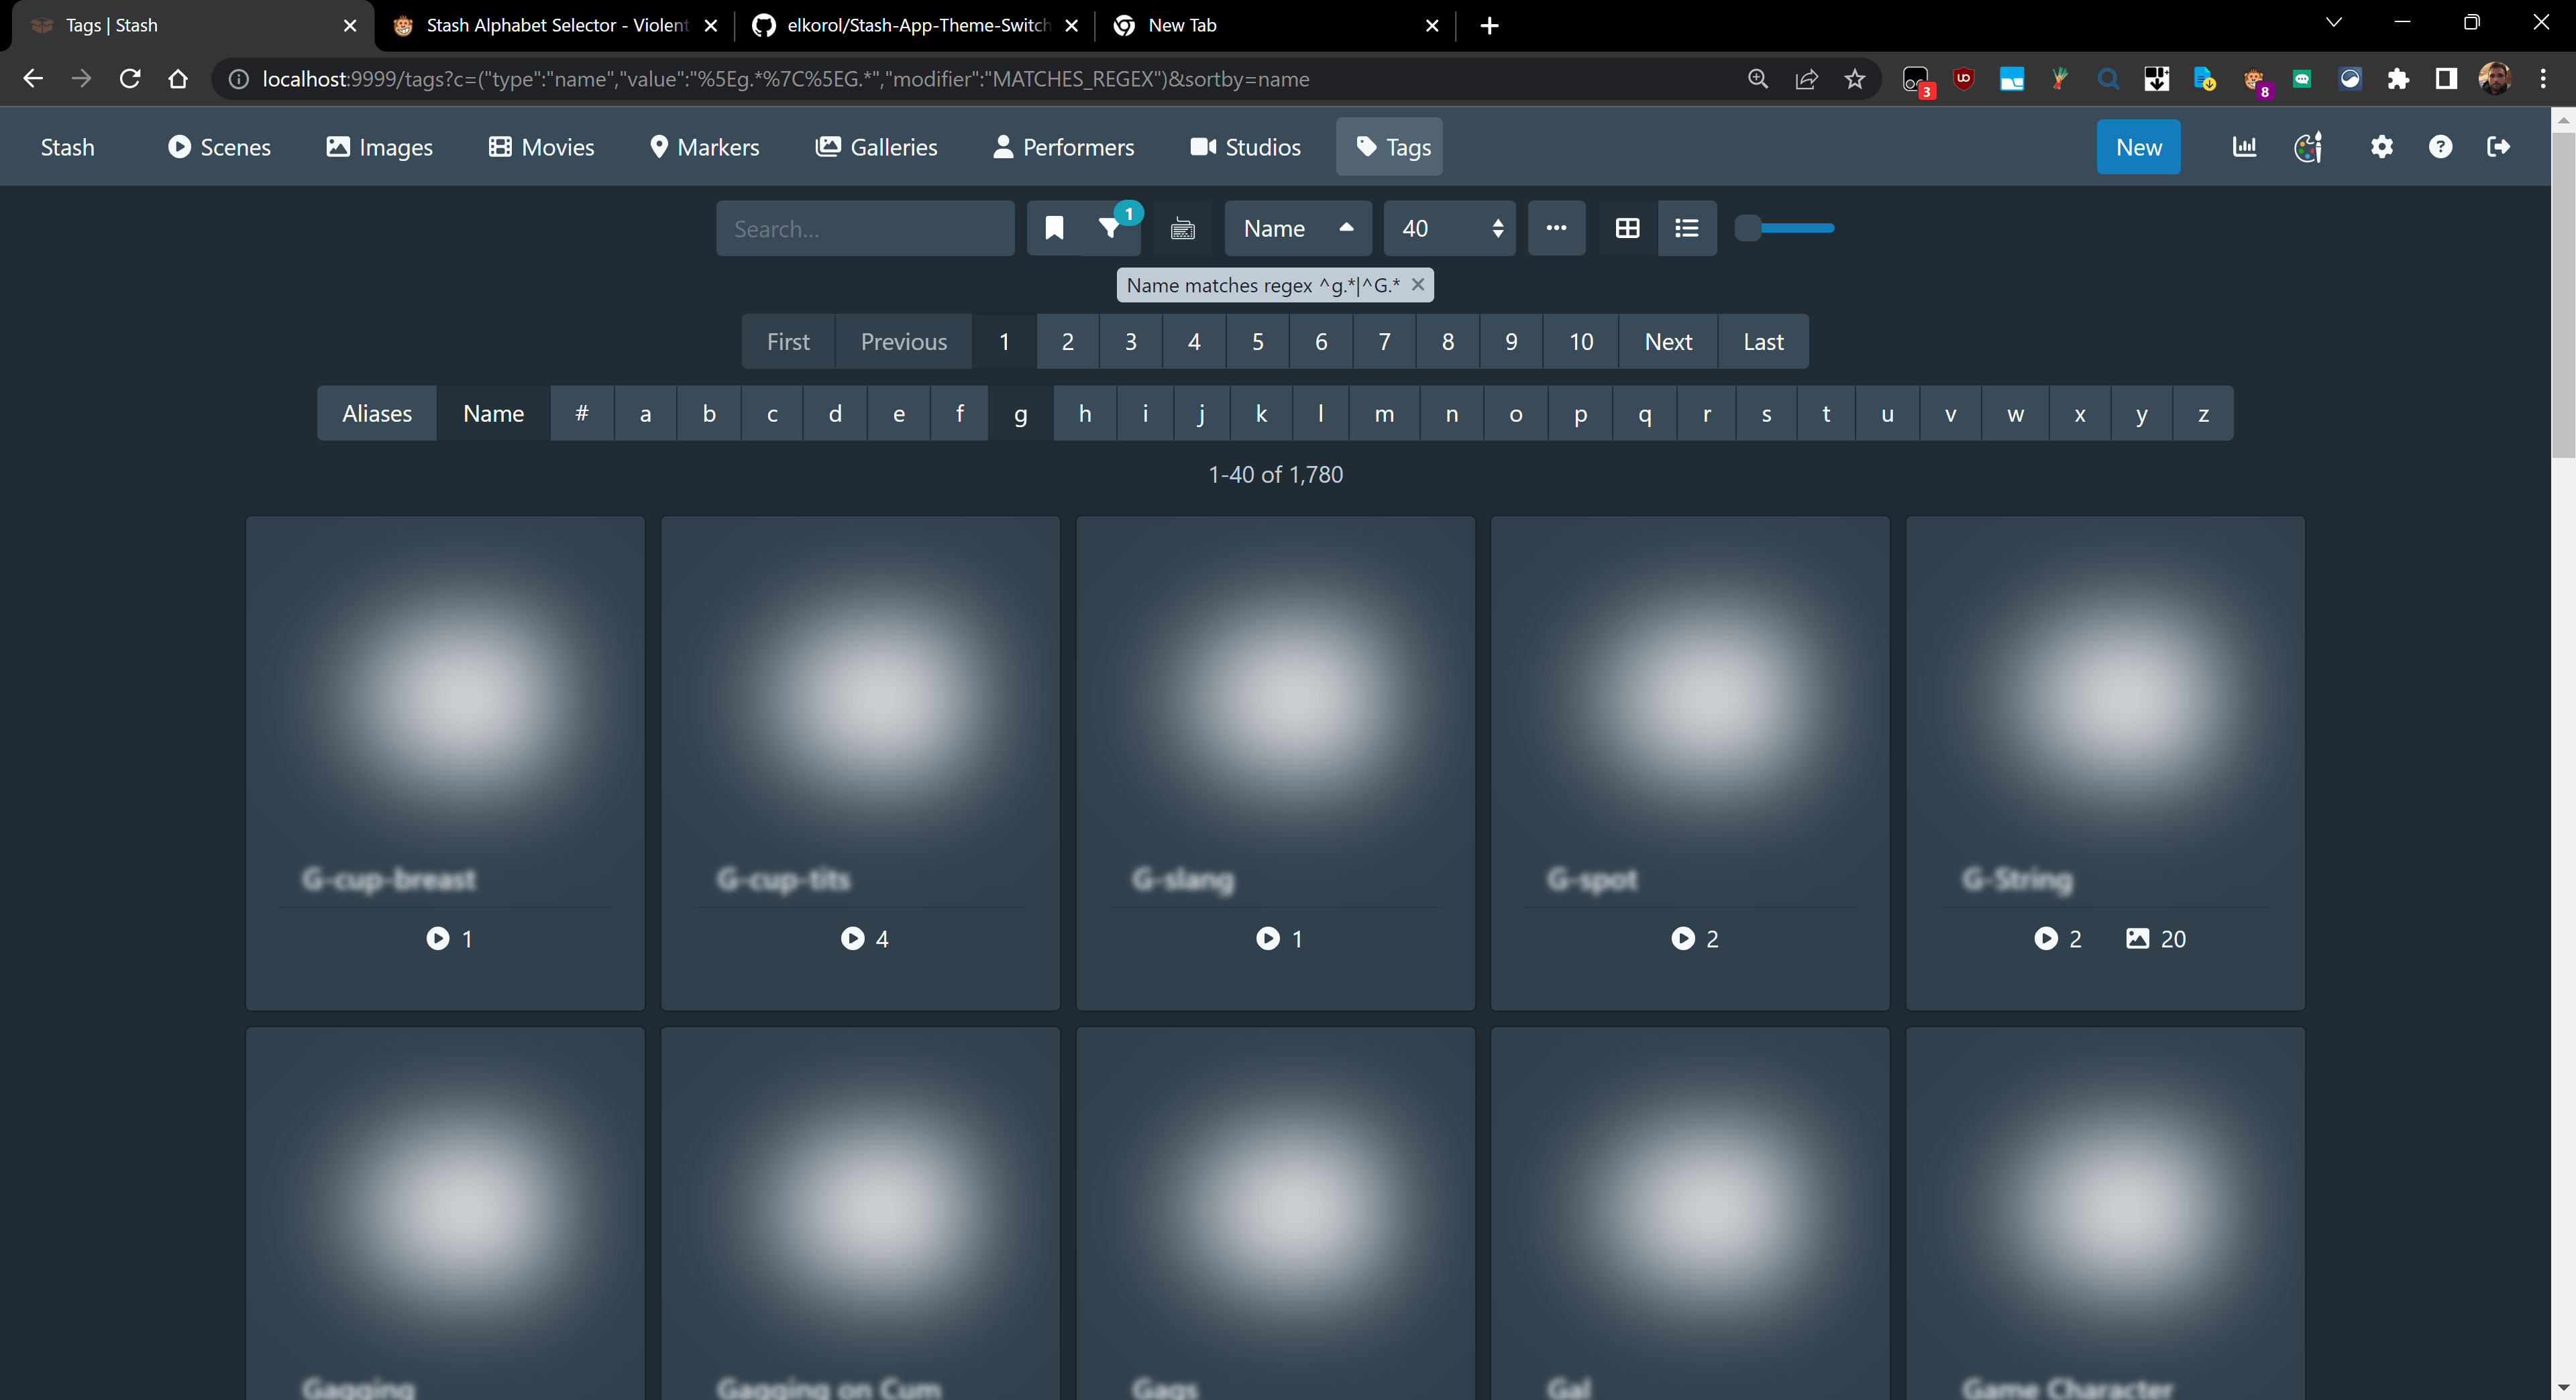The width and height of the screenshot is (2576, 1400).
Task: Open the statistics bar chart icon
Action: [x=2244, y=147]
